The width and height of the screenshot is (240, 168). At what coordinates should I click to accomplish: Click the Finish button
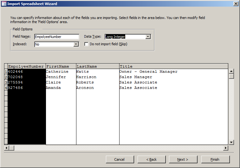[215, 159]
